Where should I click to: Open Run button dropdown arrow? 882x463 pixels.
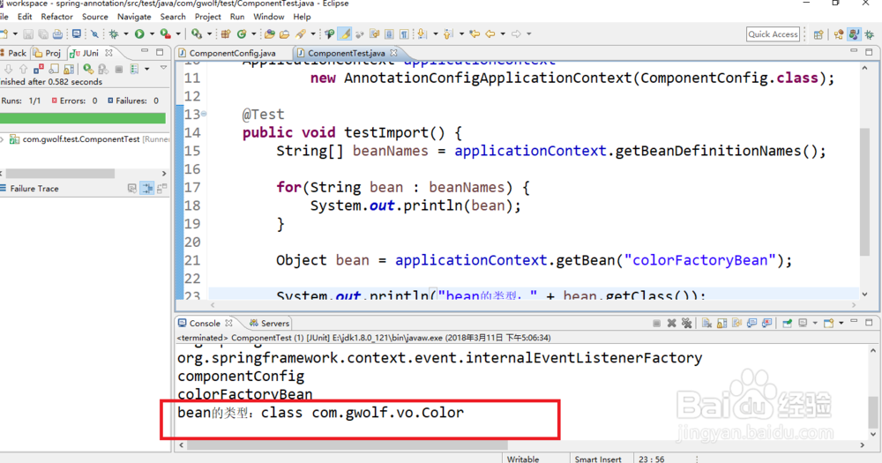click(152, 34)
